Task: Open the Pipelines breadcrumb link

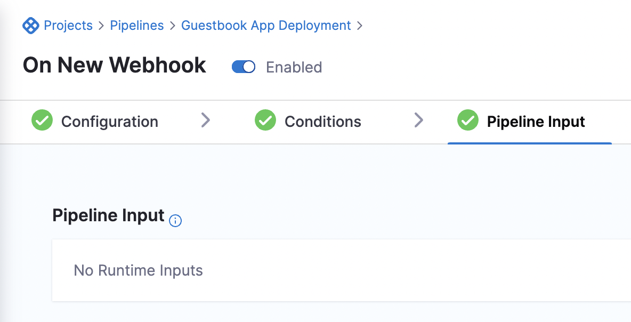Action: (x=136, y=25)
